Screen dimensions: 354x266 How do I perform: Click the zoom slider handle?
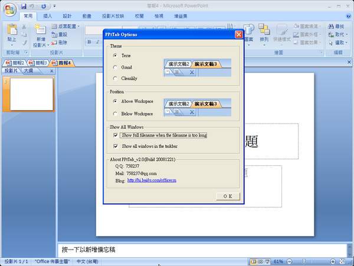(x=304, y=261)
